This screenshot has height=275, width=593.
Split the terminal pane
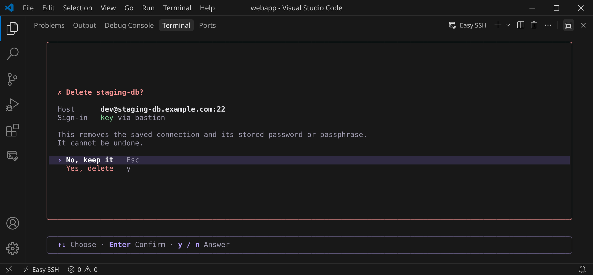520,25
